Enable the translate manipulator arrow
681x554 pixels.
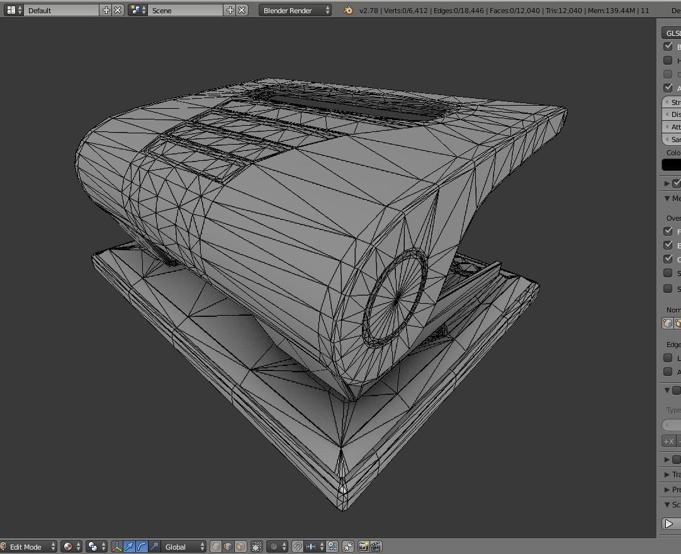coord(129,546)
